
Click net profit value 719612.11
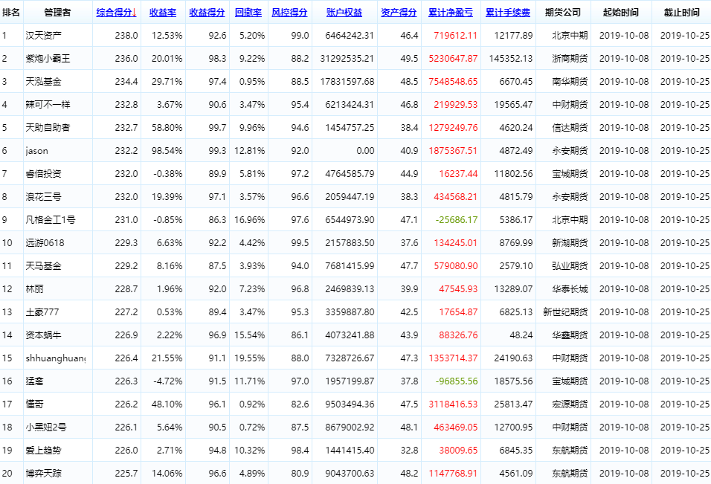[455, 36]
